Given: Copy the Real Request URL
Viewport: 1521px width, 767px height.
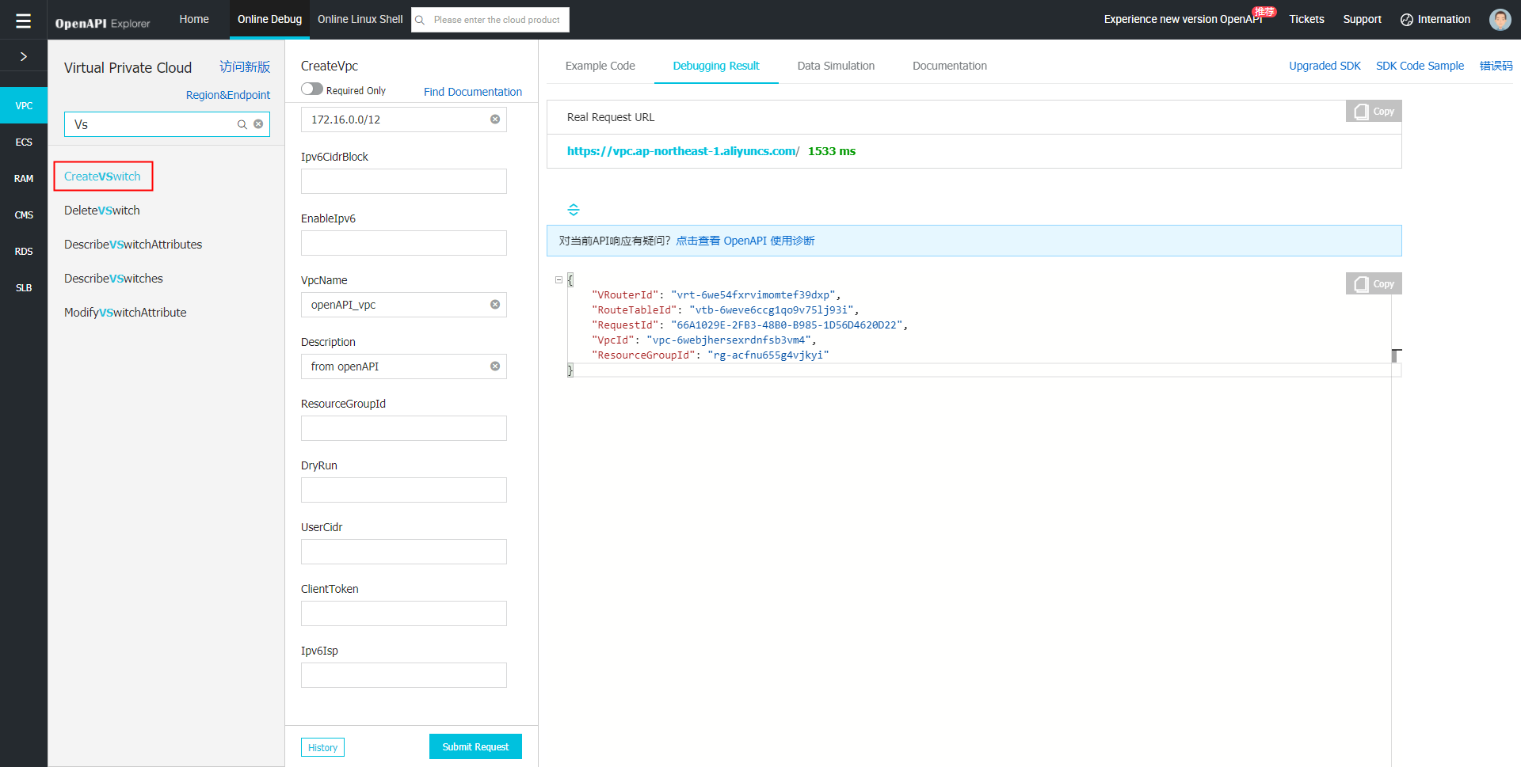Looking at the screenshot, I should (x=1374, y=111).
